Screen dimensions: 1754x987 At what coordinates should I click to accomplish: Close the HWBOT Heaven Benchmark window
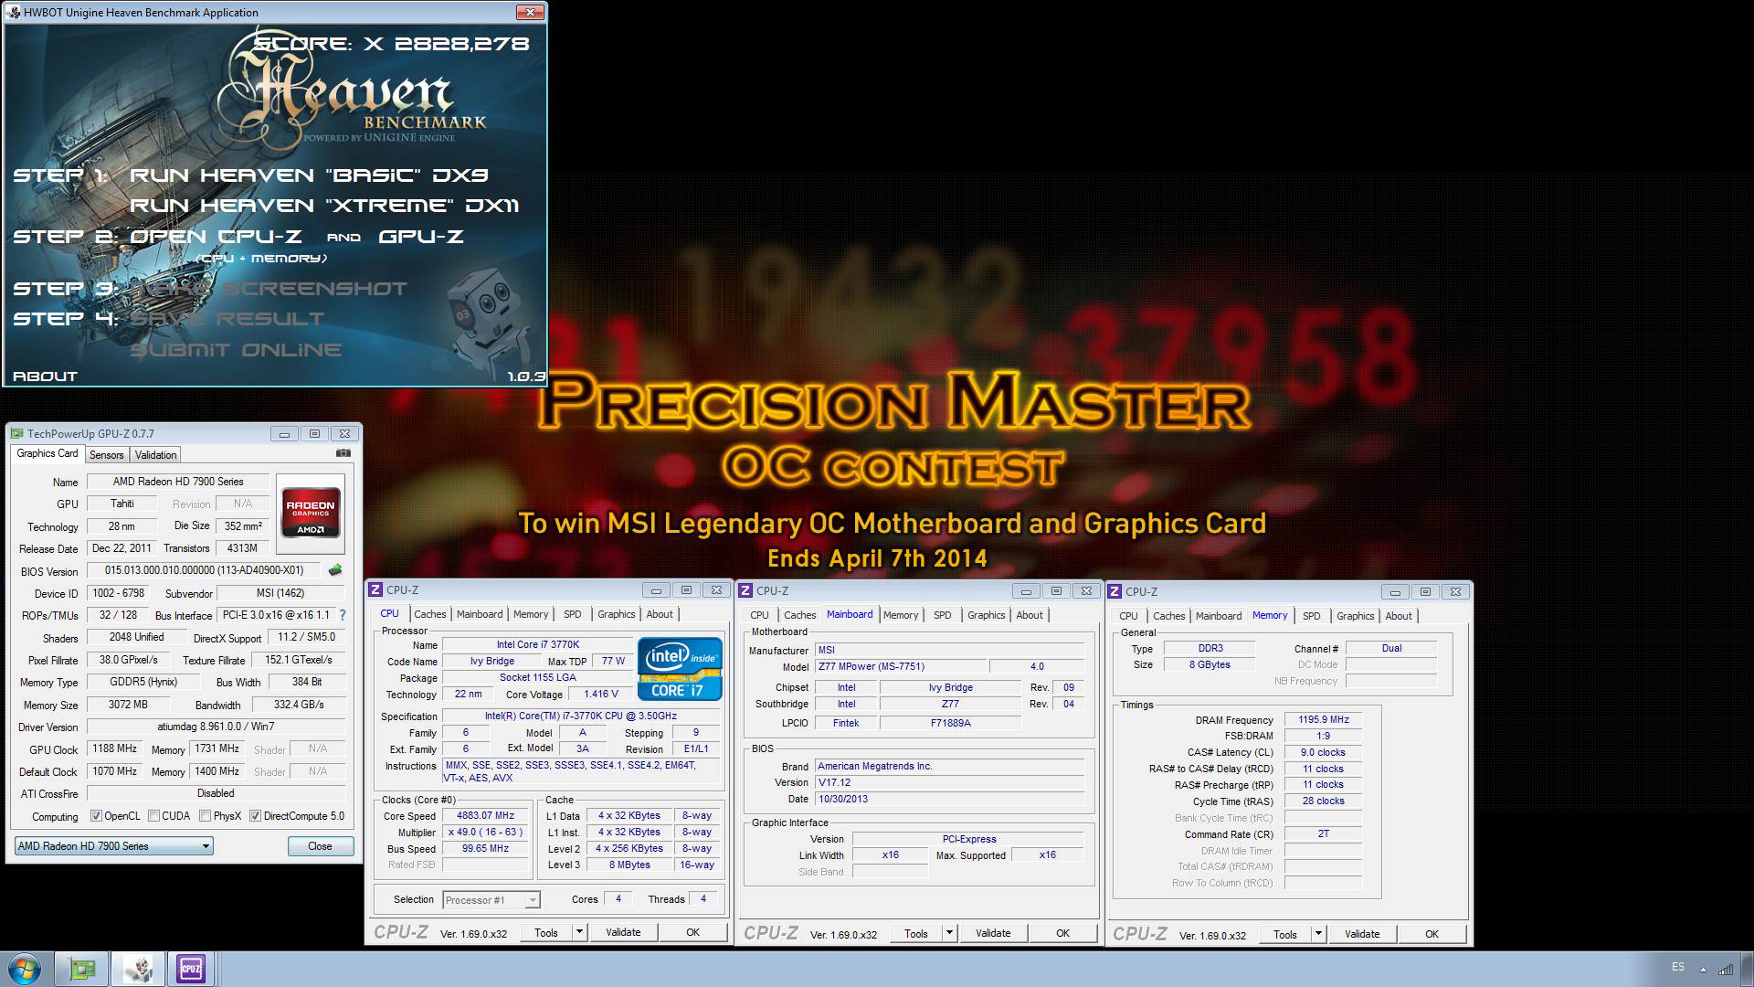click(x=530, y=12)
